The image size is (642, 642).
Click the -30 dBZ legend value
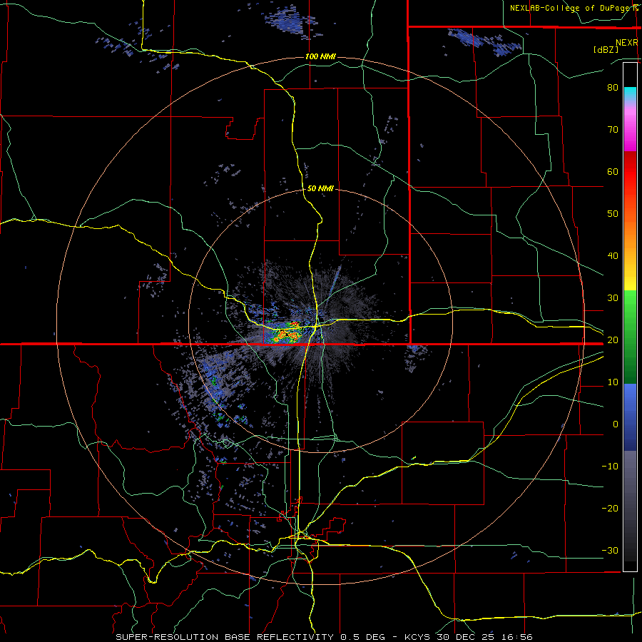pos(610,551)
